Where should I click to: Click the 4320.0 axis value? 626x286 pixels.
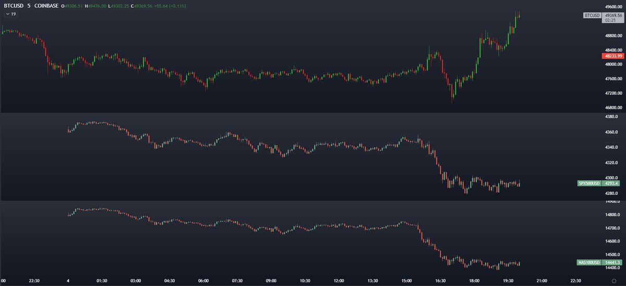click(611, 163)
